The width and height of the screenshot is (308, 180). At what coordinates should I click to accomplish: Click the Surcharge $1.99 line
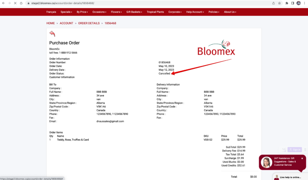point(234,158)
